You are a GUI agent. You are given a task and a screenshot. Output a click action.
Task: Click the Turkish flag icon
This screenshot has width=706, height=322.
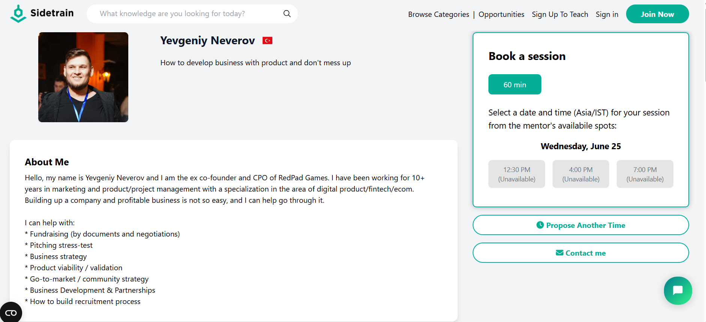tap(267, 40)
